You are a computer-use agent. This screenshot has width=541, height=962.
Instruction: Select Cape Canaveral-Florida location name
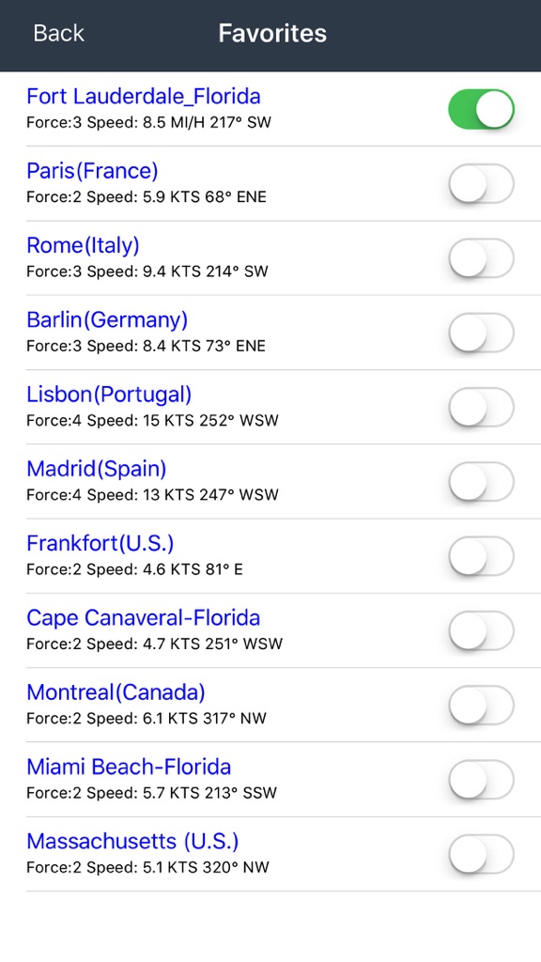pos(144,618)
